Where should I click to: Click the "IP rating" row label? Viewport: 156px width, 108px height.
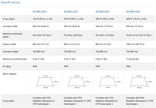click(x=7, y=66)
